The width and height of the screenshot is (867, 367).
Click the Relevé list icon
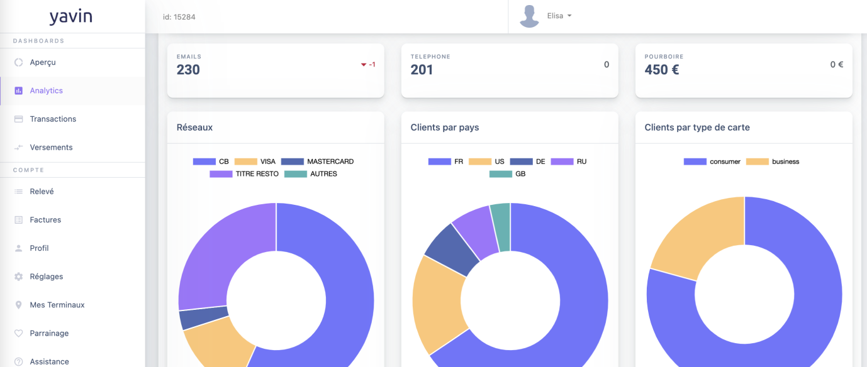tap(18, 192)
